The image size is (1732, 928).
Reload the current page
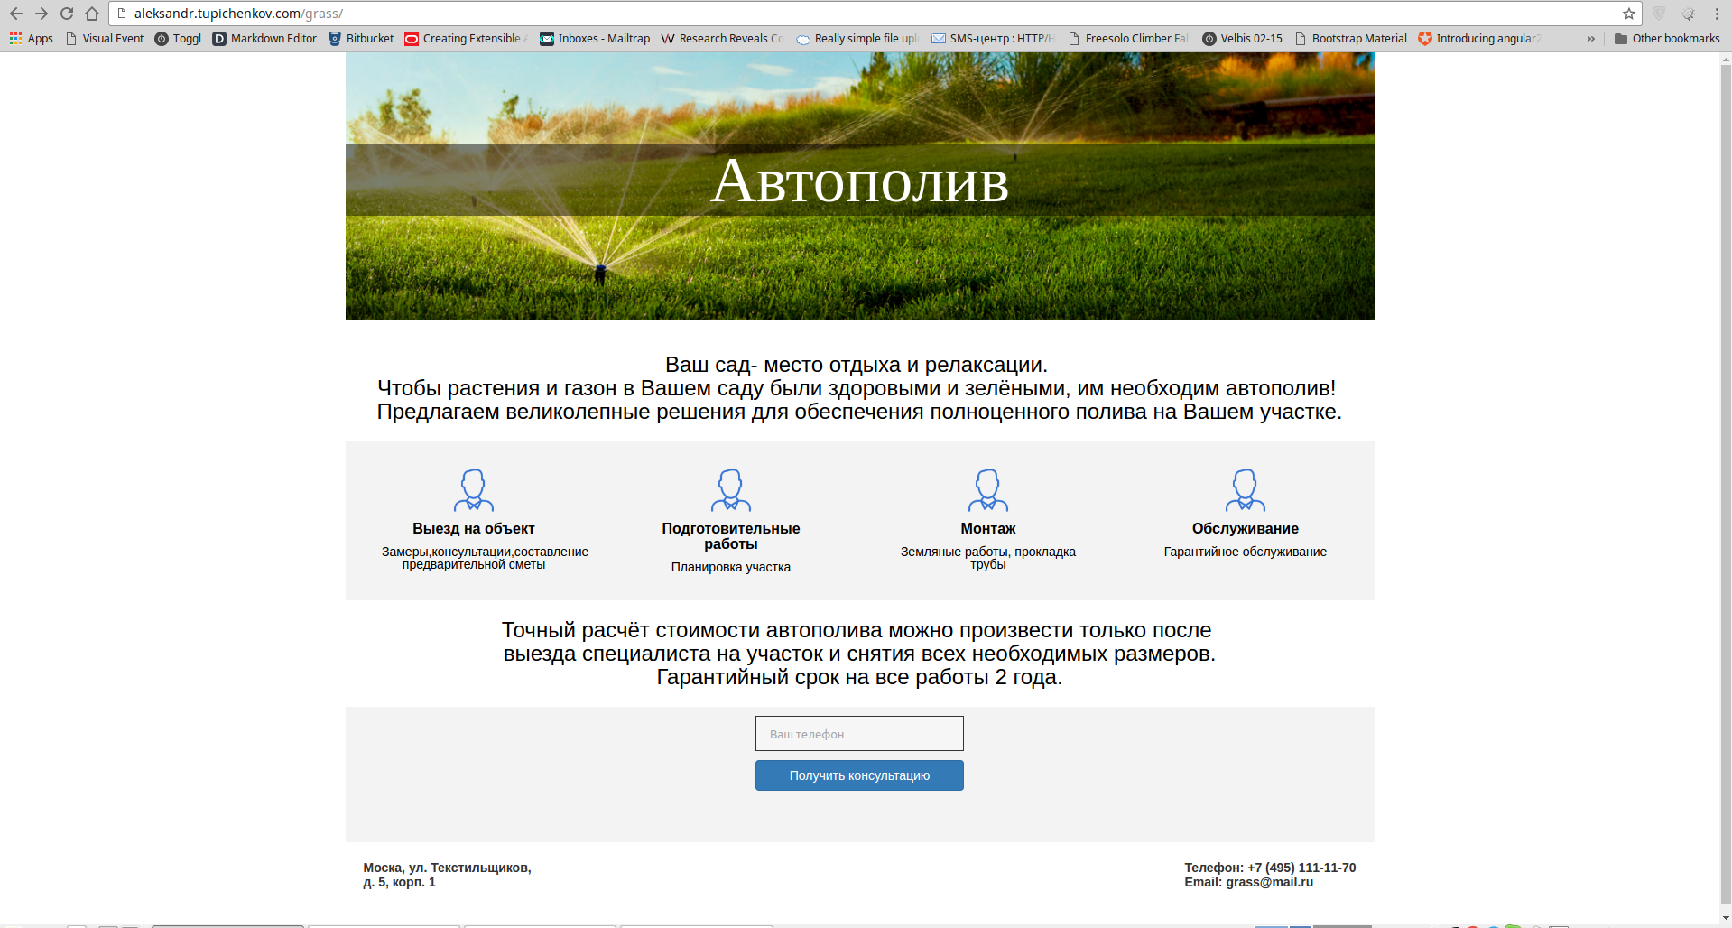point(66,14)
